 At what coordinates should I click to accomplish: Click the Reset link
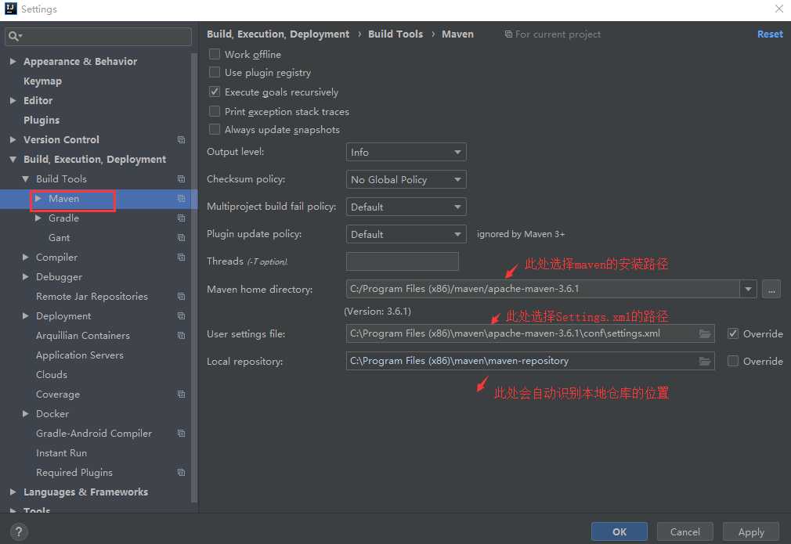pyautogui.click(x=770, y=34)
